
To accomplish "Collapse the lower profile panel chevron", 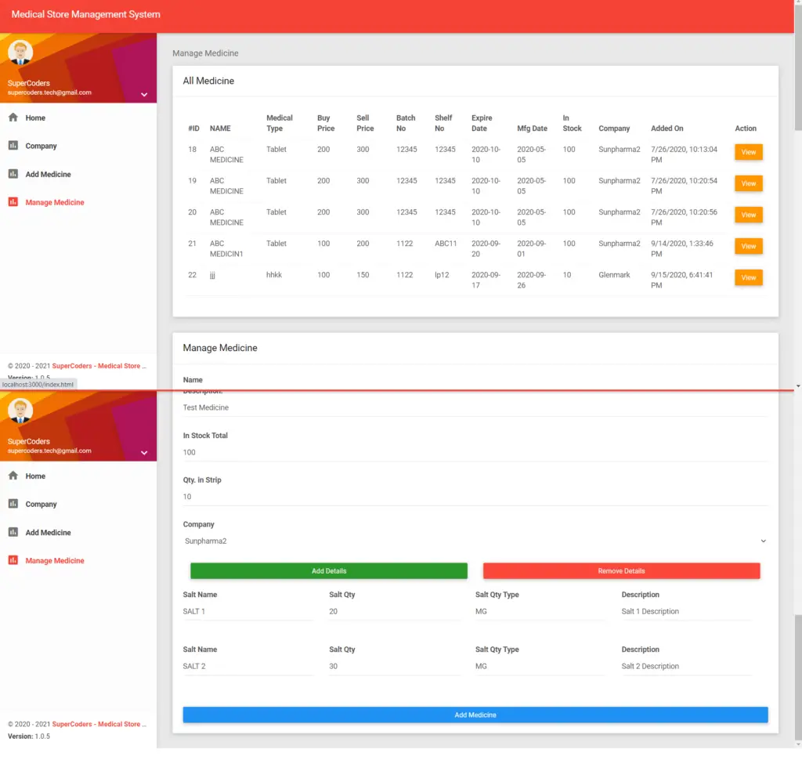I will click(x=143, y=452).
